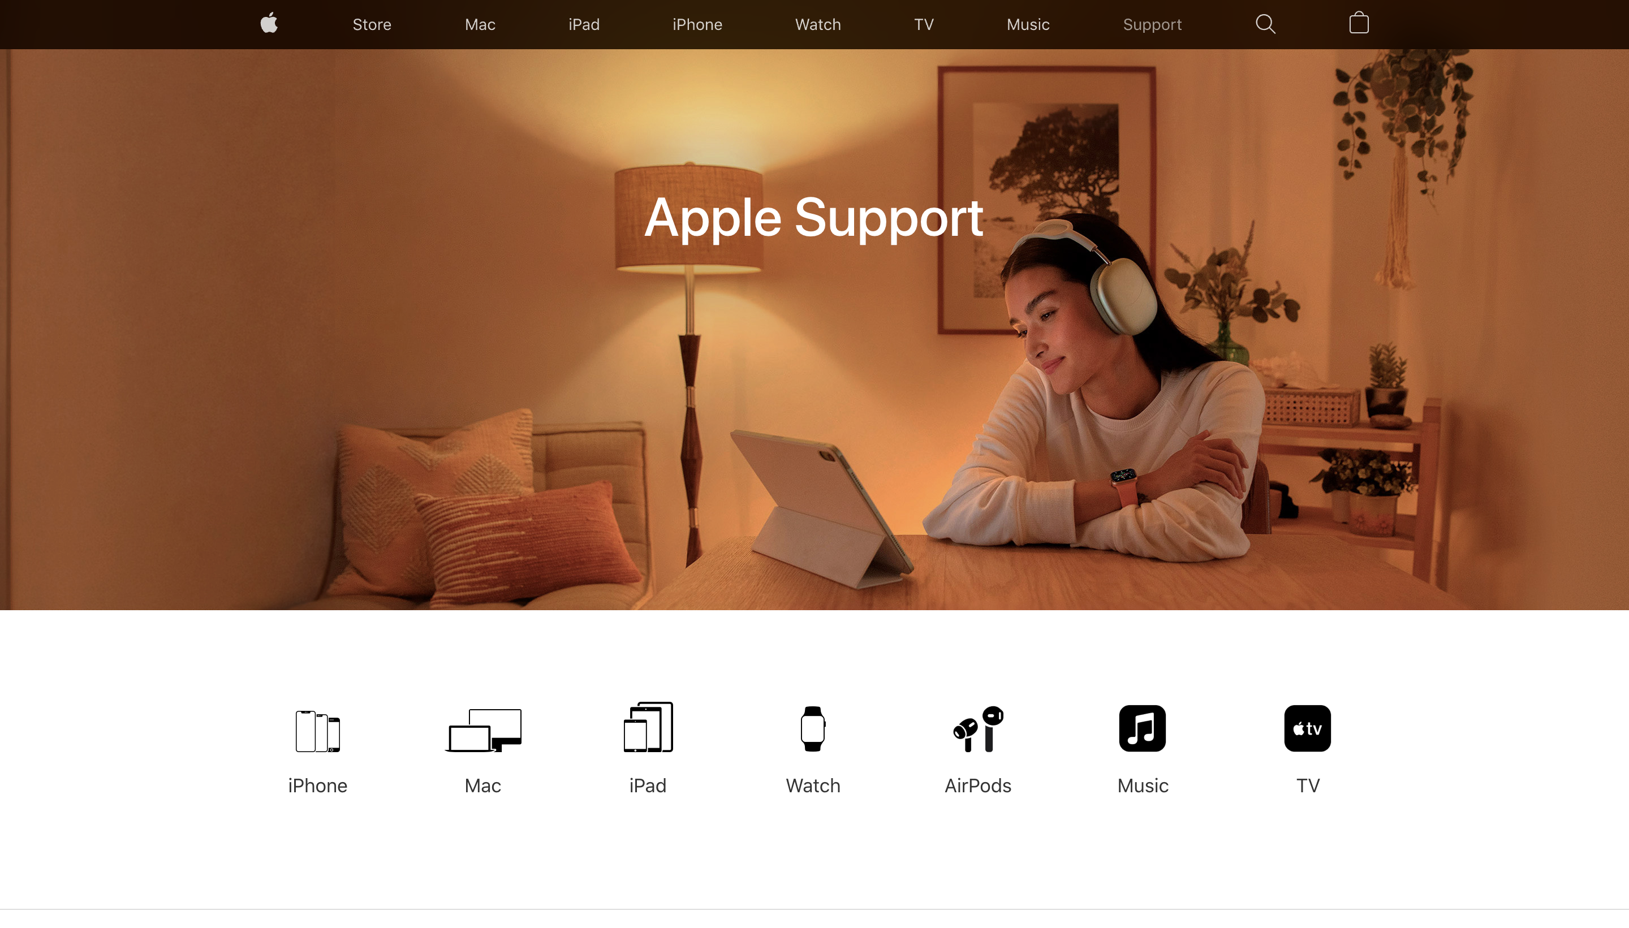
Task: Click the iPhone support icon
Action: pos(317,727)
